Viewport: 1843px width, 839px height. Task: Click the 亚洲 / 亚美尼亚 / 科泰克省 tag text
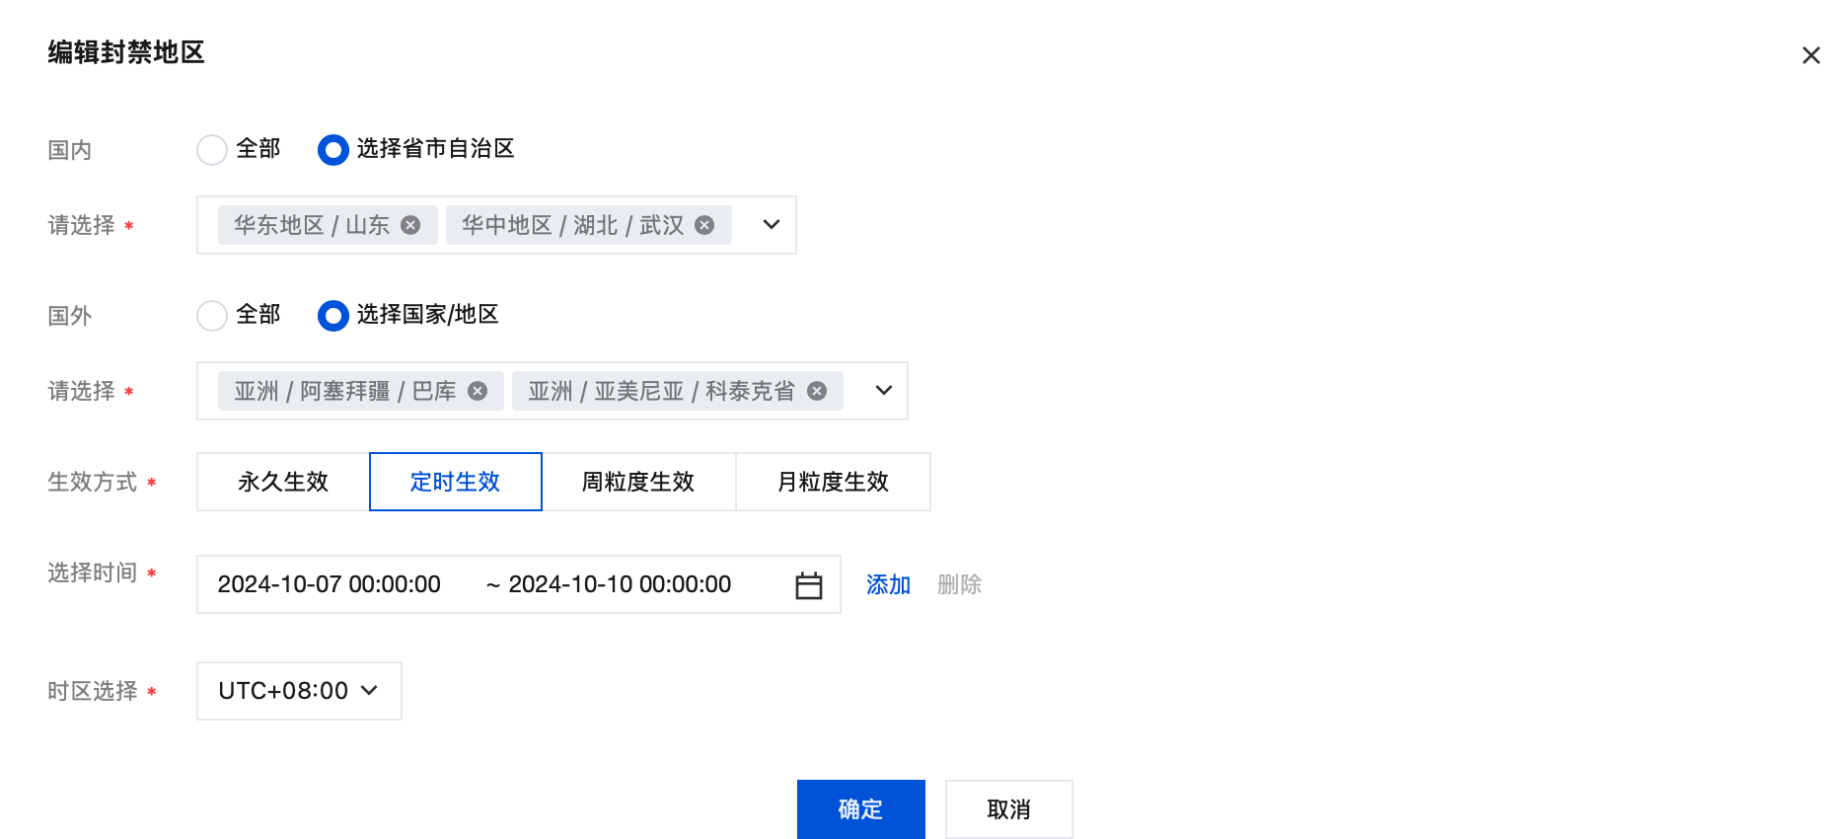tap(661, 391)
